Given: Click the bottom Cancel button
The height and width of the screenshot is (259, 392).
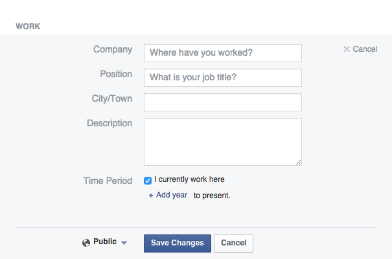Looking at the screenshot, I should [233, 243].
